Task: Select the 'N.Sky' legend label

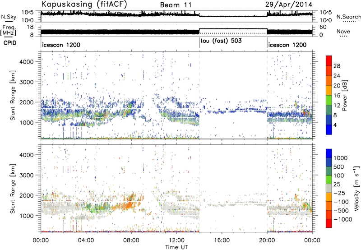Action: pos(9,17)
